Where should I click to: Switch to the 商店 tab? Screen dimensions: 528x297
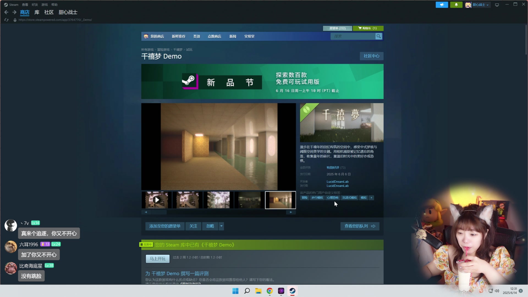(25, 12)
